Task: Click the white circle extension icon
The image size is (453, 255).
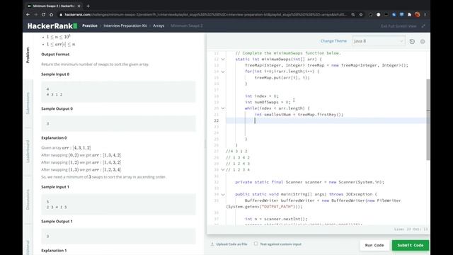Action: click(x=379, y=14)
